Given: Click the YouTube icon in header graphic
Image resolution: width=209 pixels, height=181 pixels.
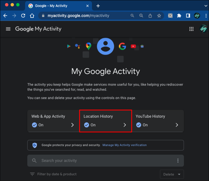Looking at the screenshot, I should (133, 46).
